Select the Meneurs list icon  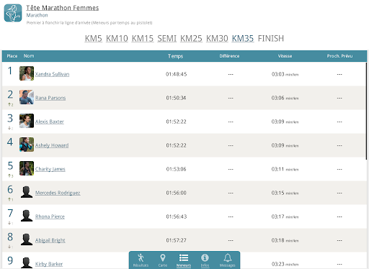tap(184, 257)
